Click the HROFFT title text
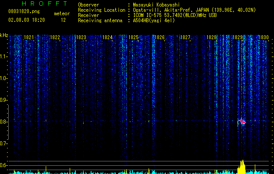274x174 pixels. coord(44,3)
